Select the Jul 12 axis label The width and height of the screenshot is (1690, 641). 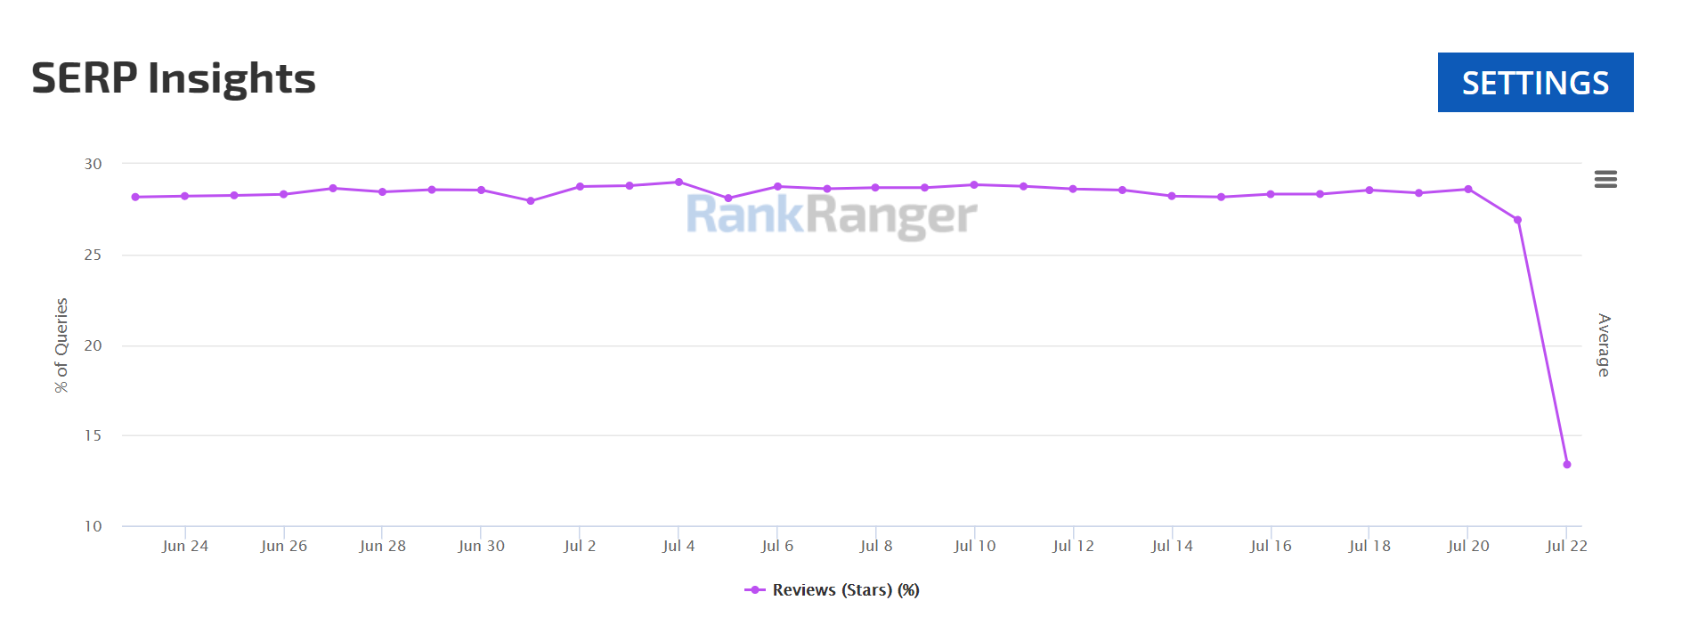[x=1073, y=546]
